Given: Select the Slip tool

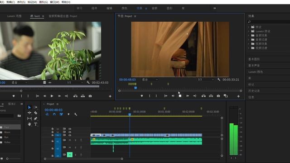Looking at the screenshot, I should tap(29, 119).
